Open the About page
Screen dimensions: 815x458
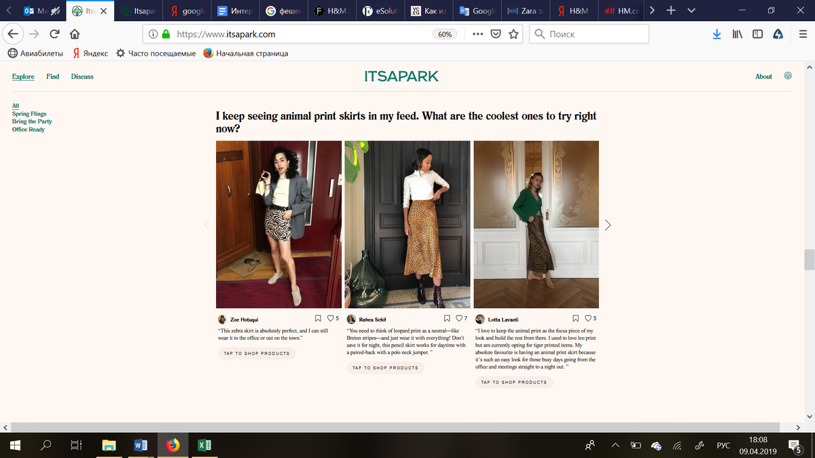[x=763, y=77]
